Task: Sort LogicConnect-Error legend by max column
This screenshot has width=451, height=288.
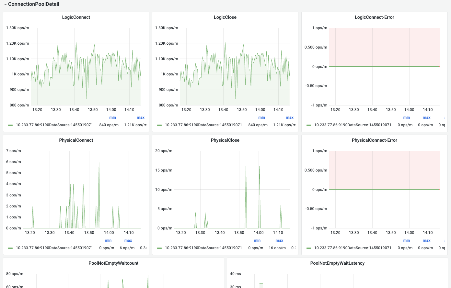Action: coord(427,117)
